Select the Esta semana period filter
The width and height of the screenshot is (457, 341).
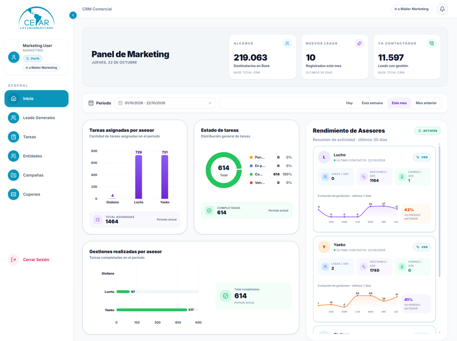coord(372,103)
